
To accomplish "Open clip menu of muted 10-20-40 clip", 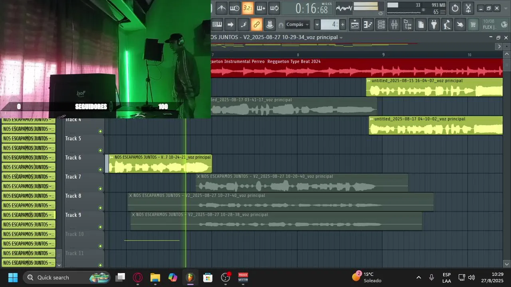I will [198, 177].
